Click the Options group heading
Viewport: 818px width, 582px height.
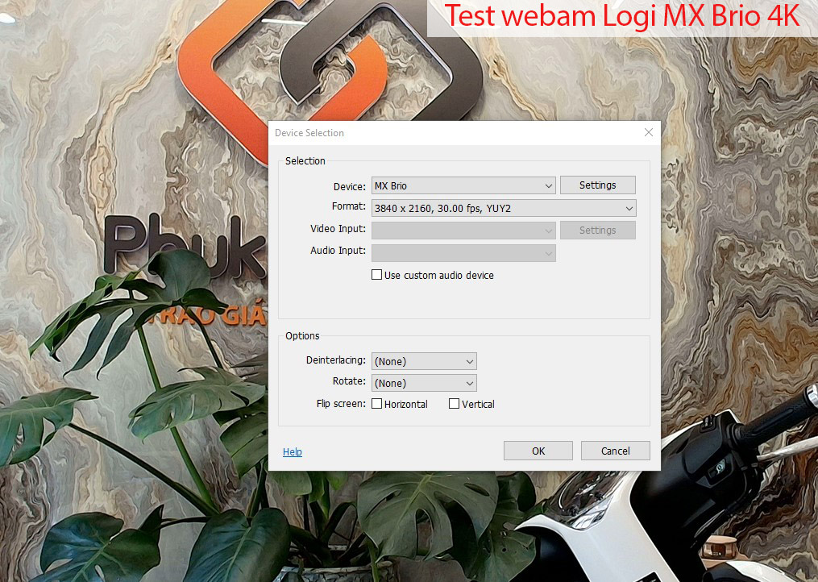pos(302,336)
